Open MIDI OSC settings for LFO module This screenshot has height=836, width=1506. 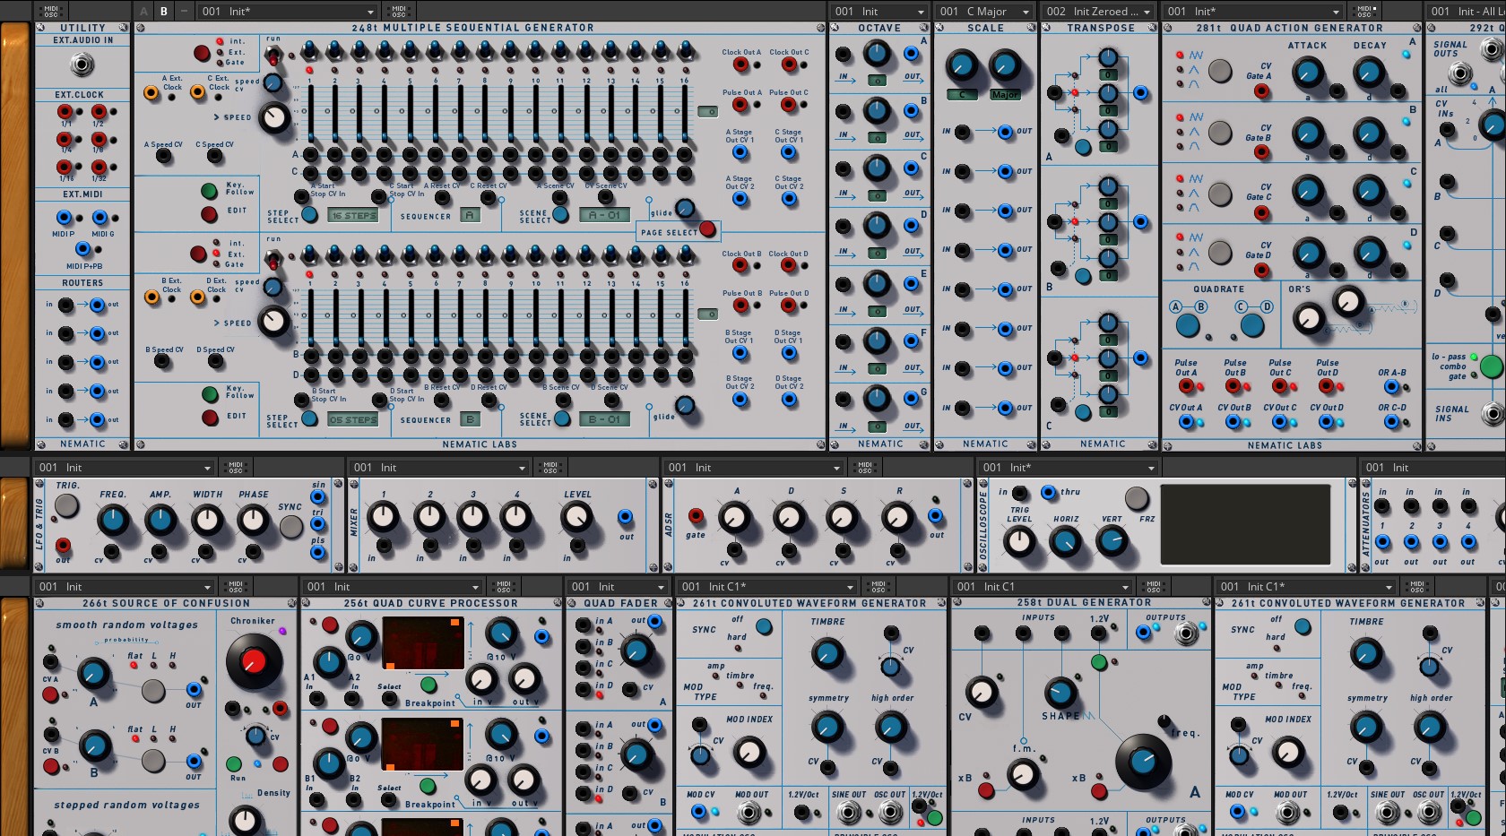236,467
